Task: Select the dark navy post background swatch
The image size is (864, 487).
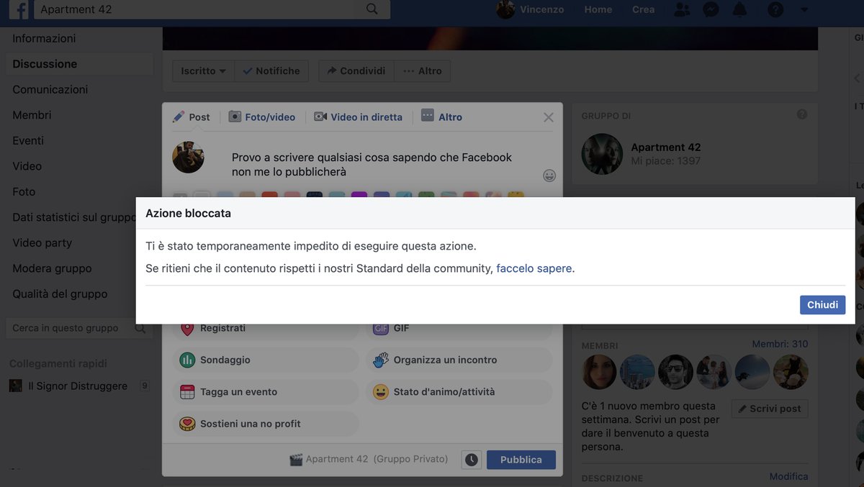Action: pos(315,195)
